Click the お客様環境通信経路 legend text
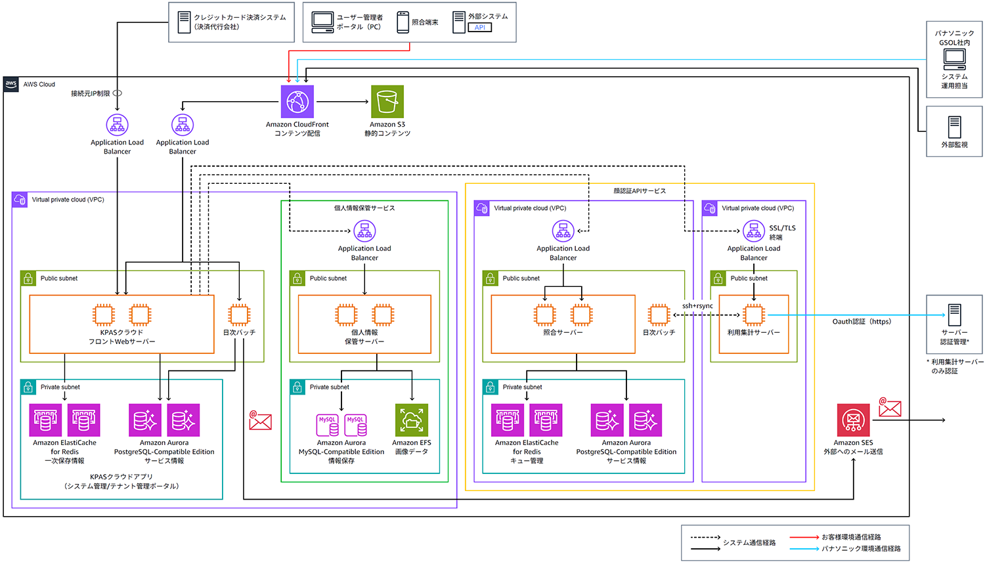 click(851, 537)
